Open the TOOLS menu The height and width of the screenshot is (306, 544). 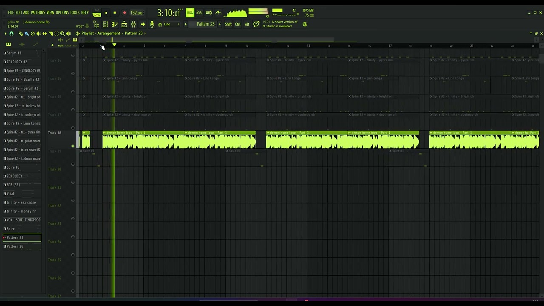pyautogui.click(x=75, y=13)
